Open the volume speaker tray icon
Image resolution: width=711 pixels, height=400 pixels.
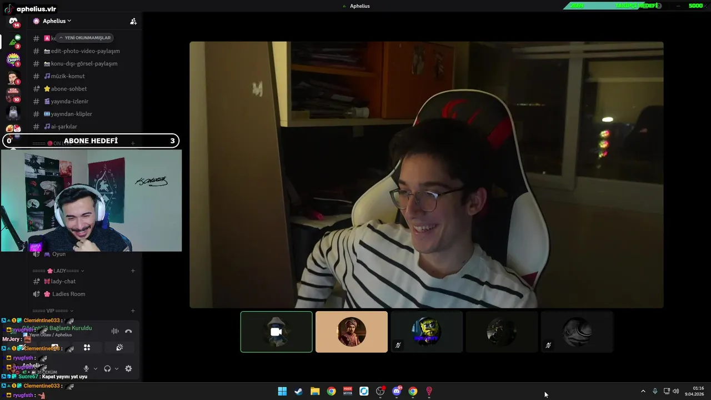click(x=676, y=391)
